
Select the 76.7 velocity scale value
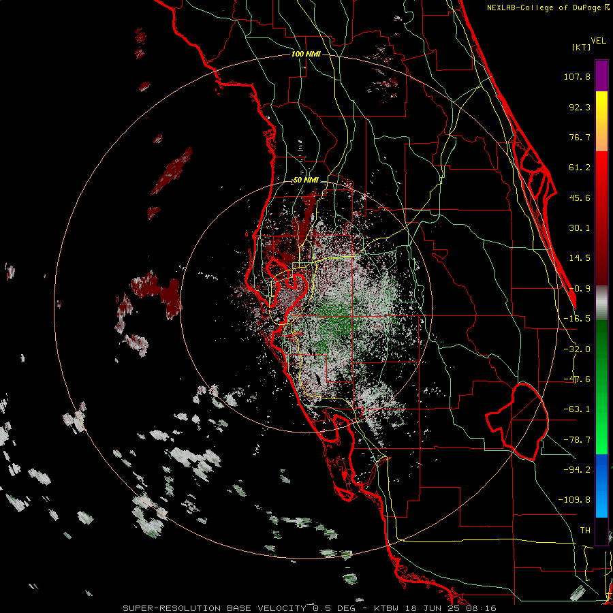pyautogui.click(x=580, y=137)
